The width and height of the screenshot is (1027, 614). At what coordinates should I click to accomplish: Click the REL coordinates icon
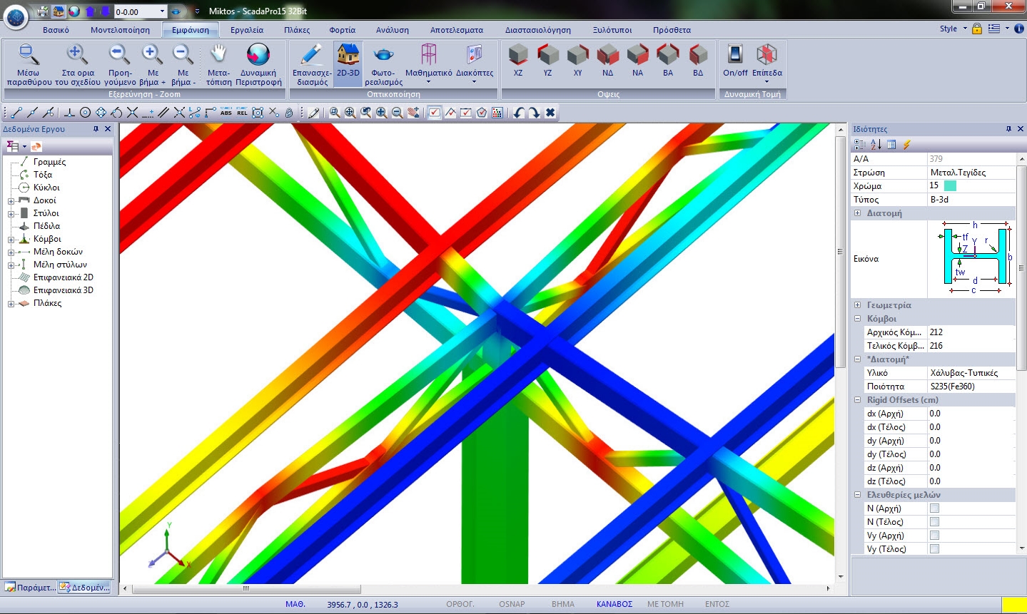click(x=242, y=113)
